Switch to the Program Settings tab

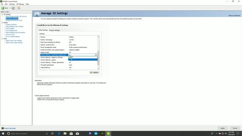click(x=54, y=30)
